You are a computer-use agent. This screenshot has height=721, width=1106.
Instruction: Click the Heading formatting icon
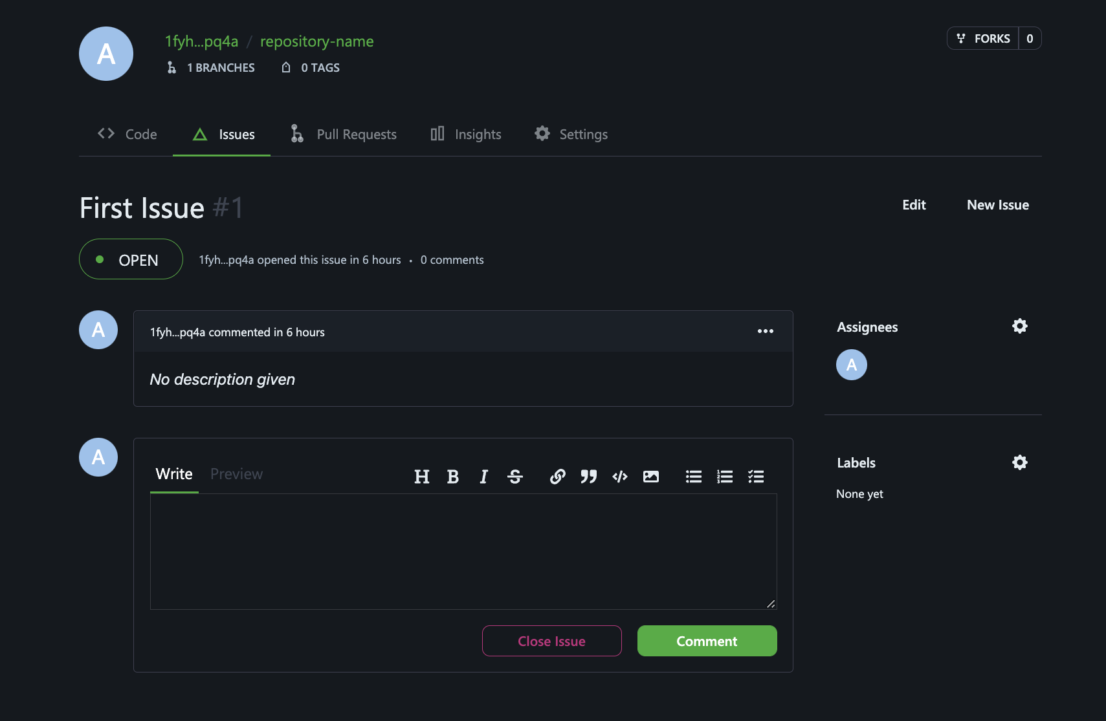coord(421,477)
